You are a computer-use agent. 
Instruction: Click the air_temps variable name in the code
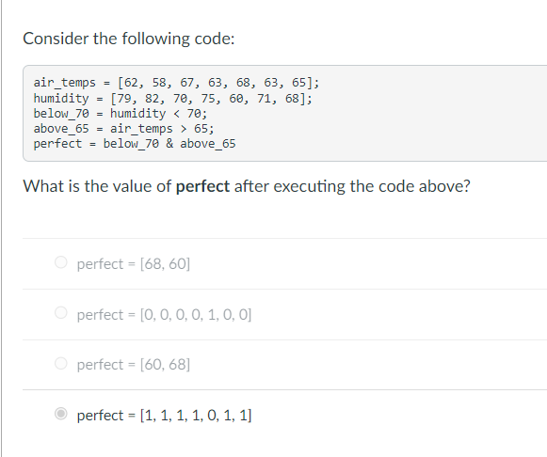point(65,83)
